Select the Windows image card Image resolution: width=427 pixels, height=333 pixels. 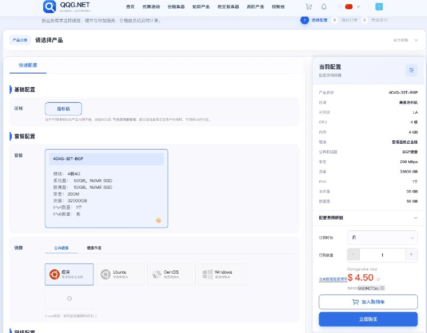(223, 274)
